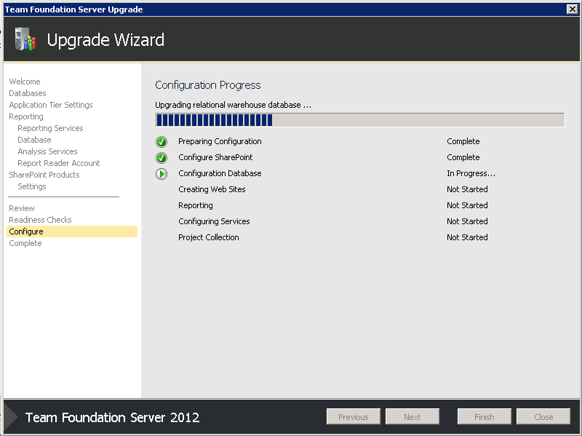The width and height of the screenshot is (582, 436).
Task: Select the Review step
Action: click(22, 208)
